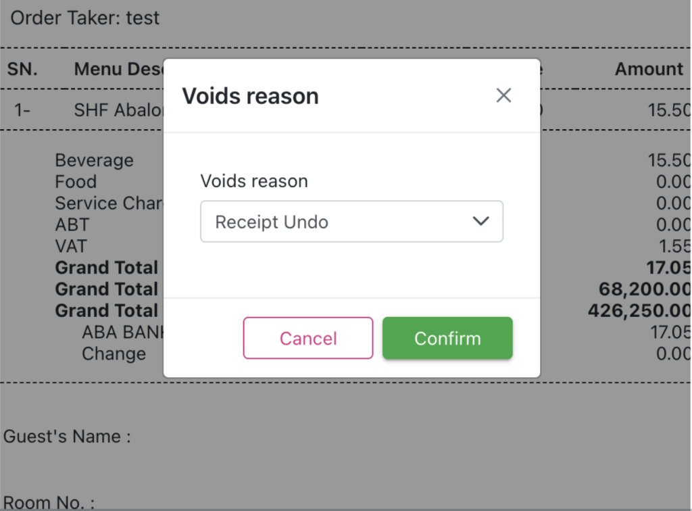
Task: Click the ABA BANK payment line
Action: tap(122, 333)
